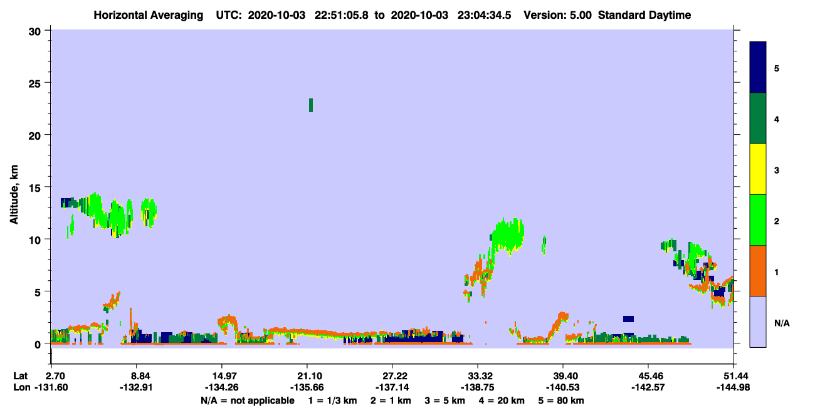Image resolution: width=815 pixels, height=418 pixels.
Task: Click 'Standard Daytime' in the title
Action: point(644,15)
